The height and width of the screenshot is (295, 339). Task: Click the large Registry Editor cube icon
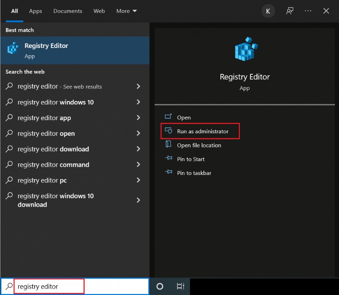[245, 50]
